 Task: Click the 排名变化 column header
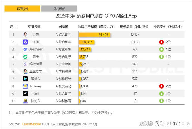pos(168,27)
